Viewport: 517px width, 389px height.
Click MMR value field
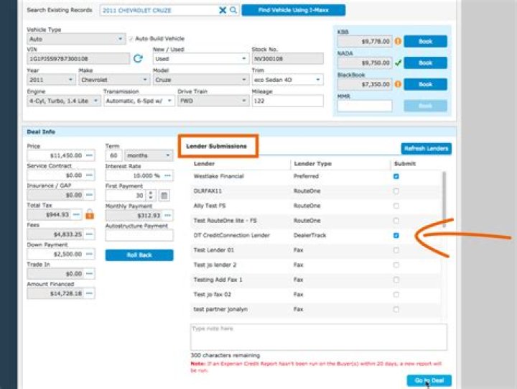coord(365,106)
